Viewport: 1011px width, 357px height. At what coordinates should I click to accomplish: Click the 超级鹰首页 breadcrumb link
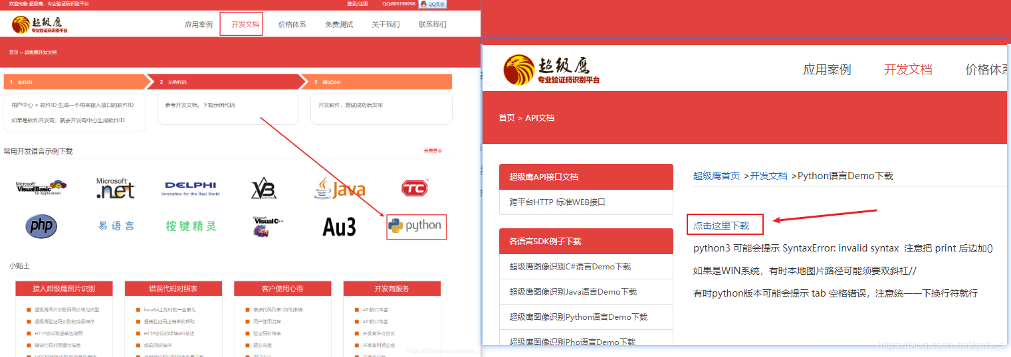point(717,176)
